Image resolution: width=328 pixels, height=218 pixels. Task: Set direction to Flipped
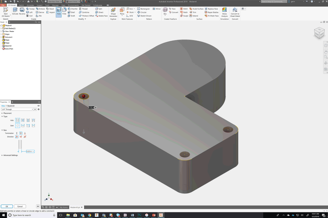pyautogui.click(x=21, y=137)
